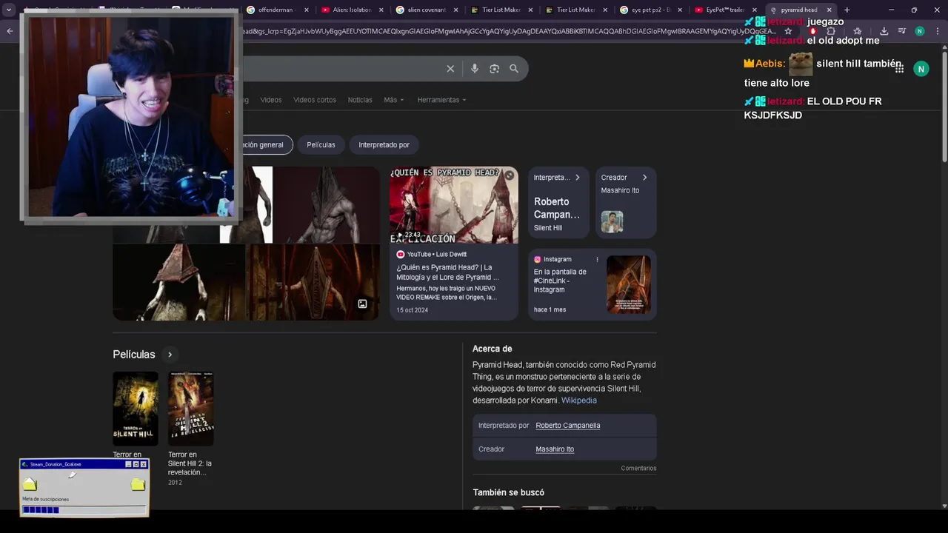Select the Videos search filter
Screen dimensions: 948x533
[x=271, y=100]
